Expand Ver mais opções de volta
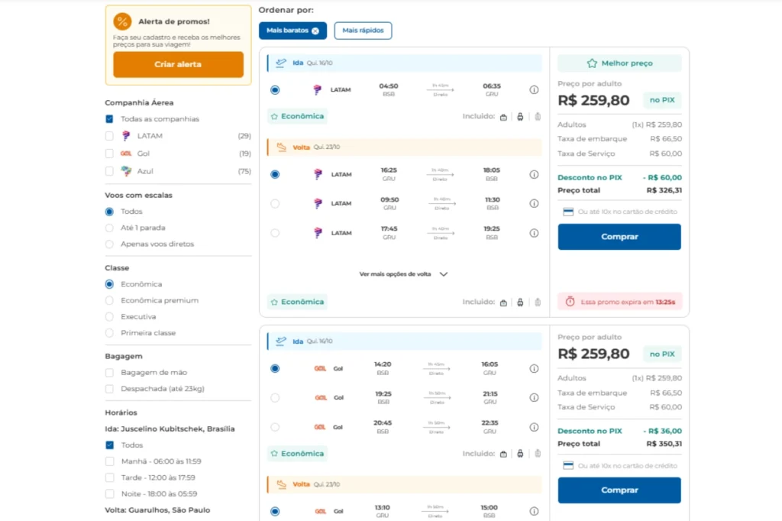This screenshot has width=782, height=521. [403, 273]
